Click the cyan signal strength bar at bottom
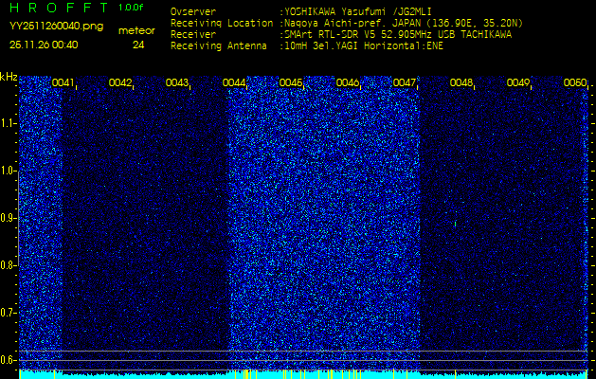The width and height of the screenshot is (596, 379). [x=303, y=375]
